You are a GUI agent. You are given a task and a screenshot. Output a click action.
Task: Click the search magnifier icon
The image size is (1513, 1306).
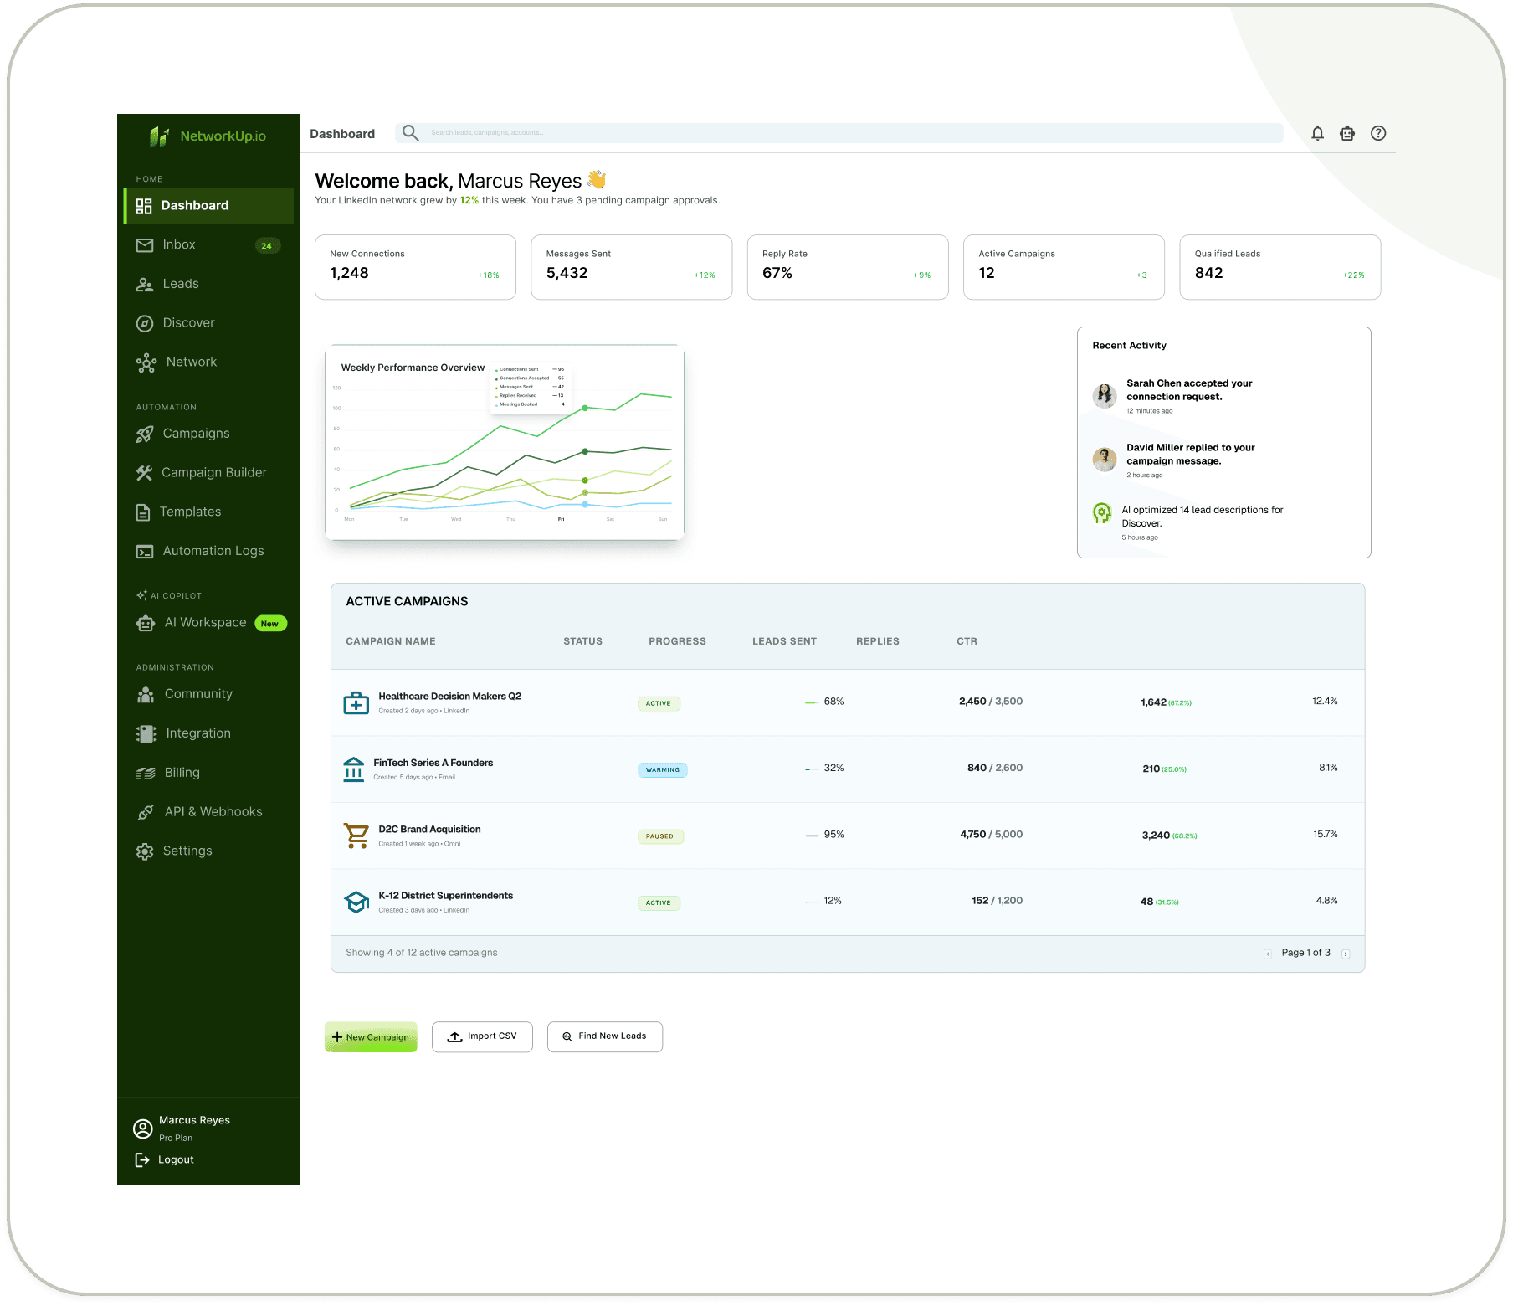(410, 132)
